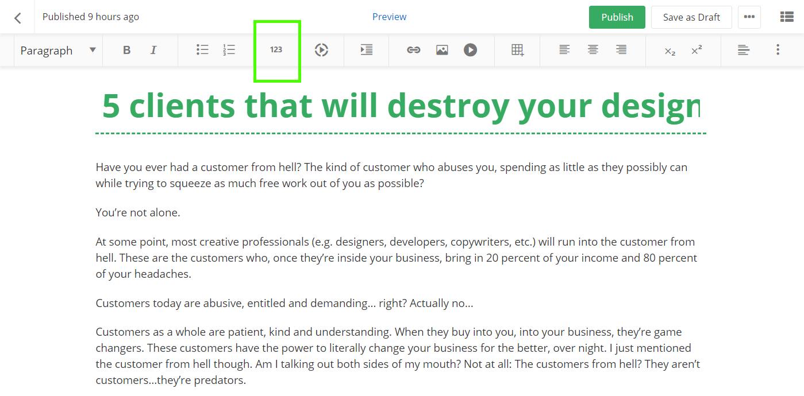Click the circular play animation icon
The image size is (804, 396).
321,51
